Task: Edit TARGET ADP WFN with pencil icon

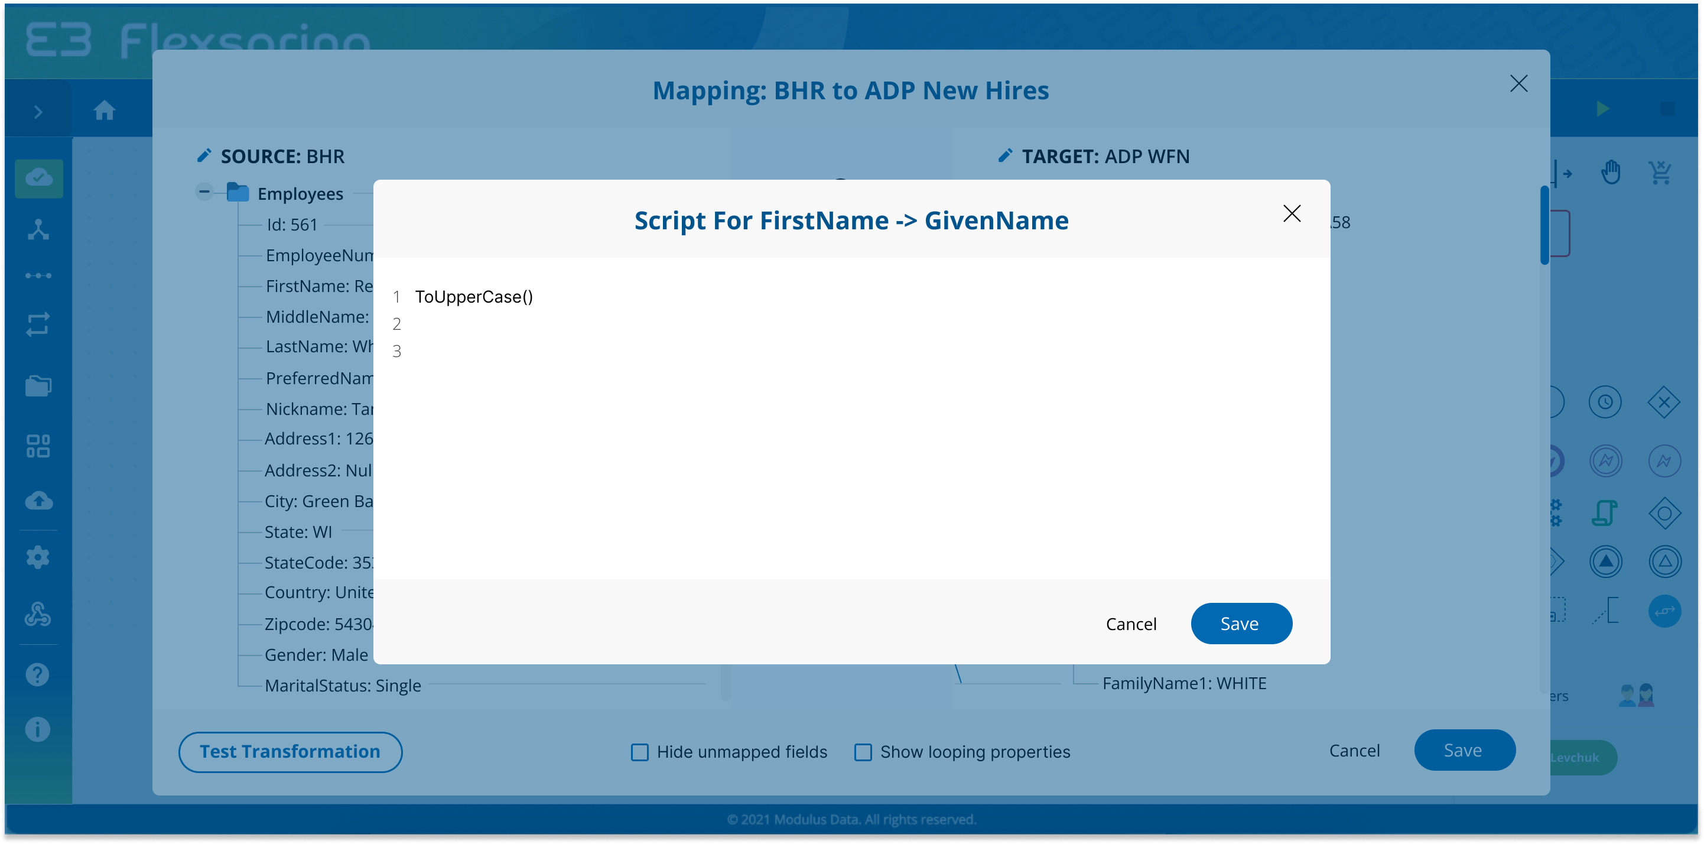Action: coord(1005,155)
